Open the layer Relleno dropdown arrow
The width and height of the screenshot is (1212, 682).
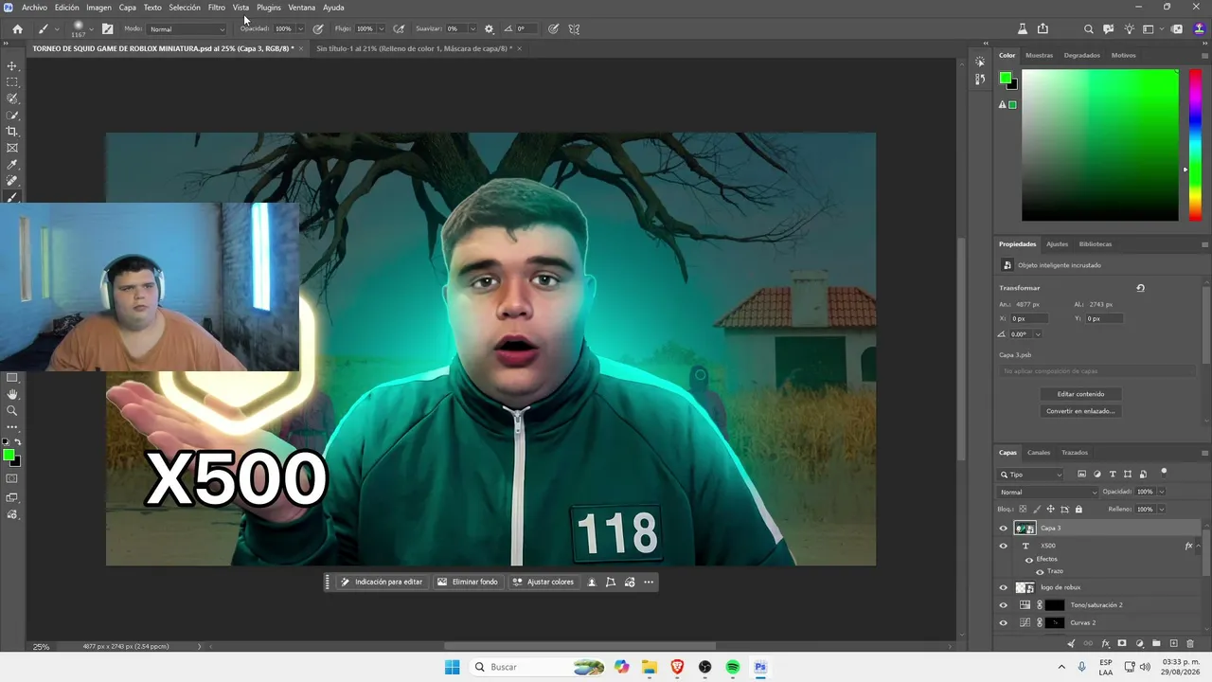pyautogui.click(x=1162, y=510)
